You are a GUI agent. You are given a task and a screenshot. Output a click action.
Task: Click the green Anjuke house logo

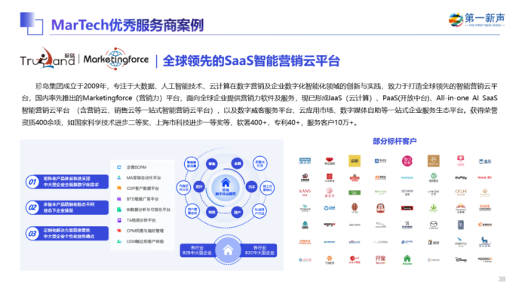point(407,259)
